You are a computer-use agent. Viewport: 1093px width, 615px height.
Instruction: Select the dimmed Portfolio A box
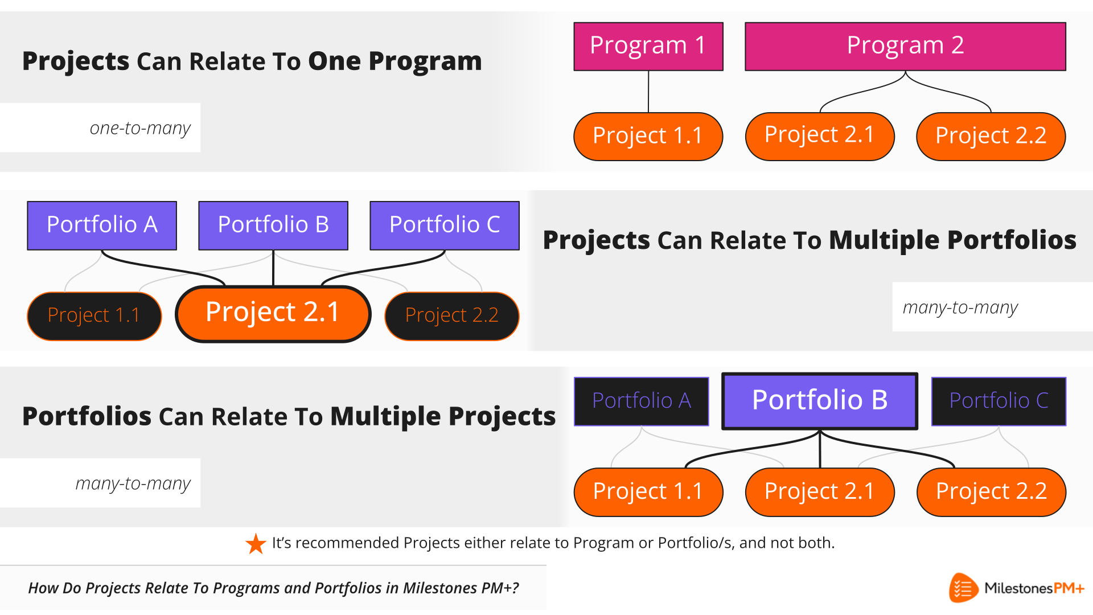642,401
